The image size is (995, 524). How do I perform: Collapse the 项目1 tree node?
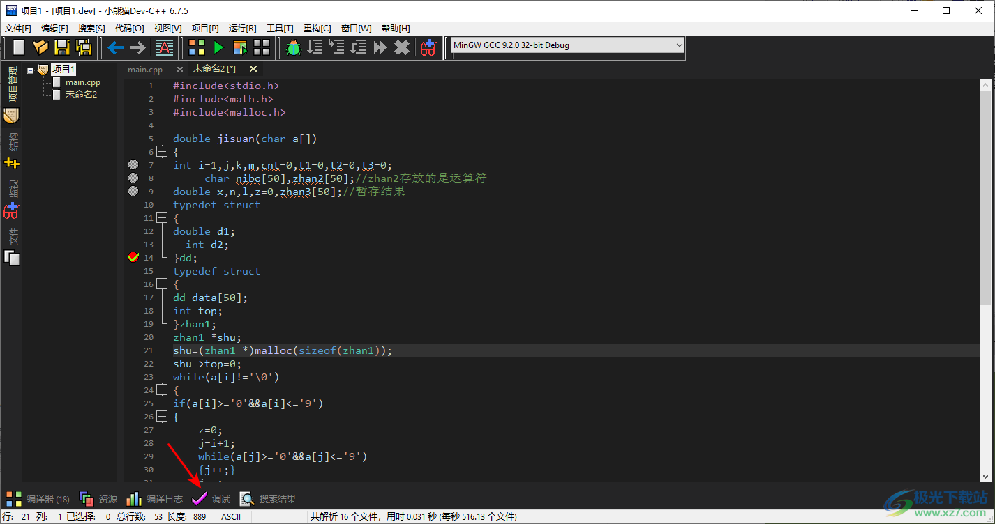coord(30,70)
